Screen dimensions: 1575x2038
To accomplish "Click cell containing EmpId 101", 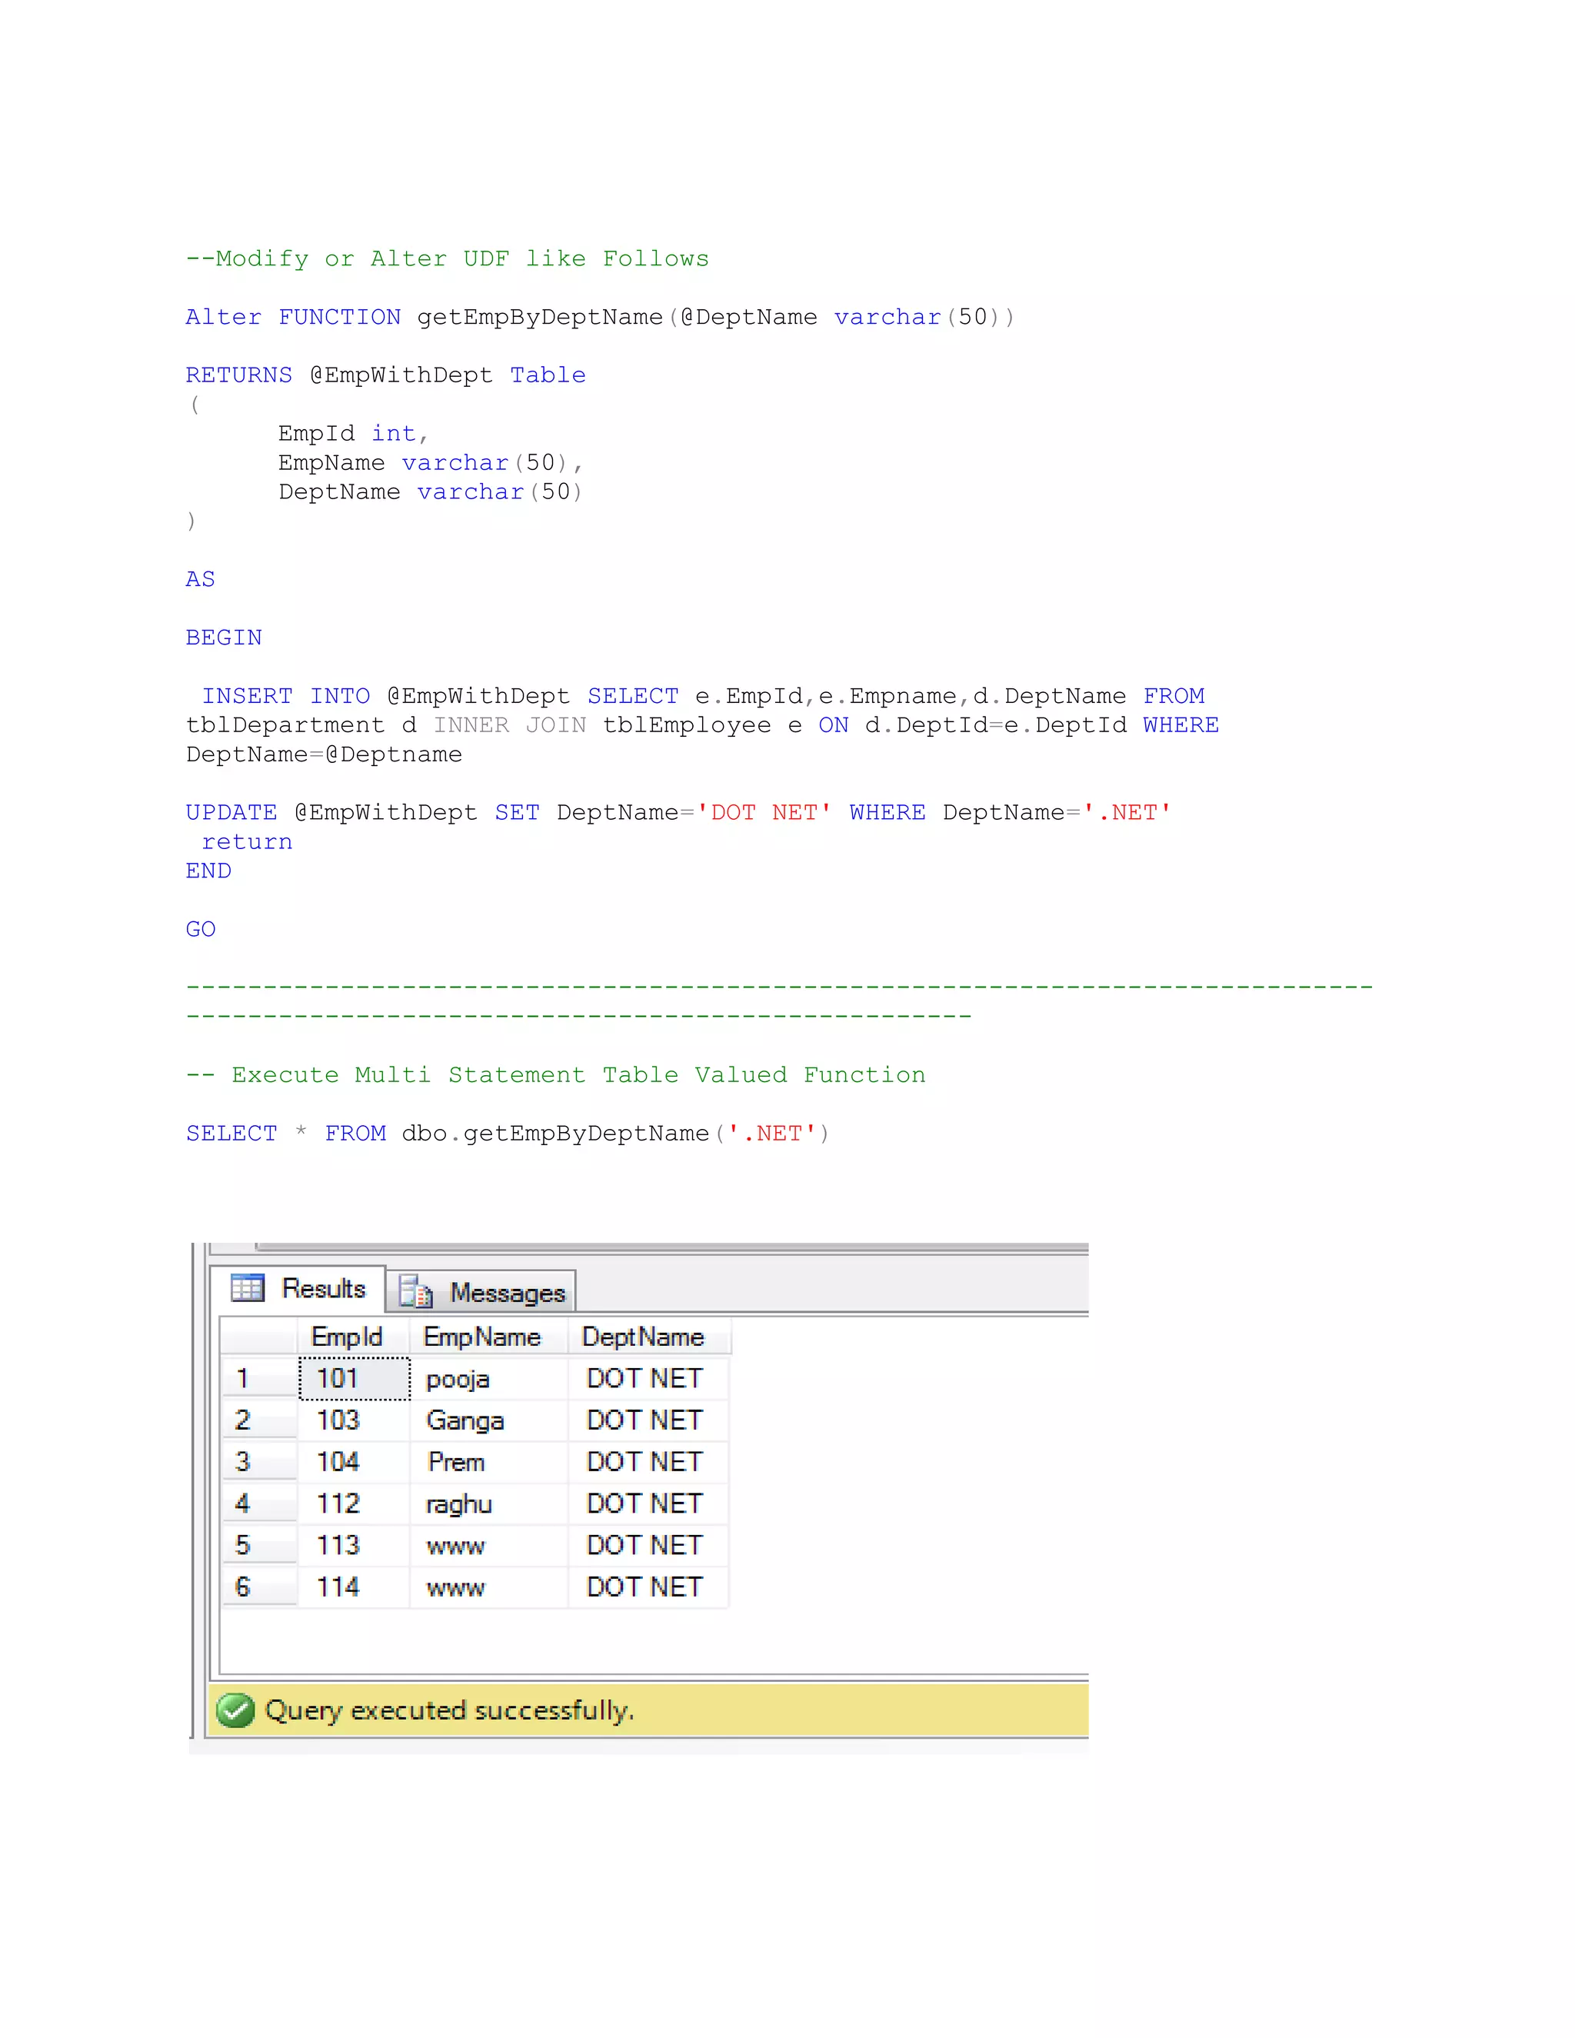I will pyautogui.click(x=354, y=1378).
